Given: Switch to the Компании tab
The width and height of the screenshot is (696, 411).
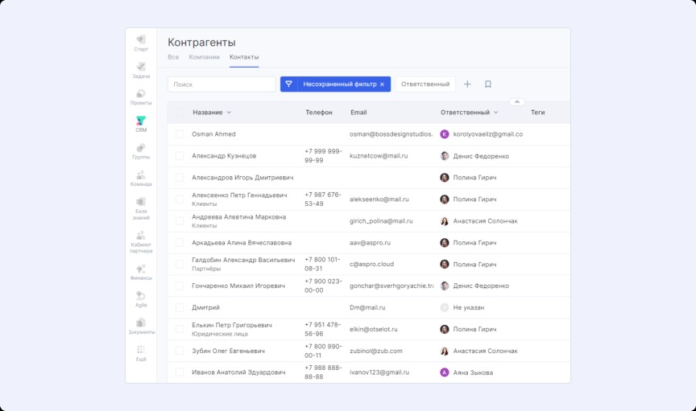Looking at the screenshot, I should point(204,57).
